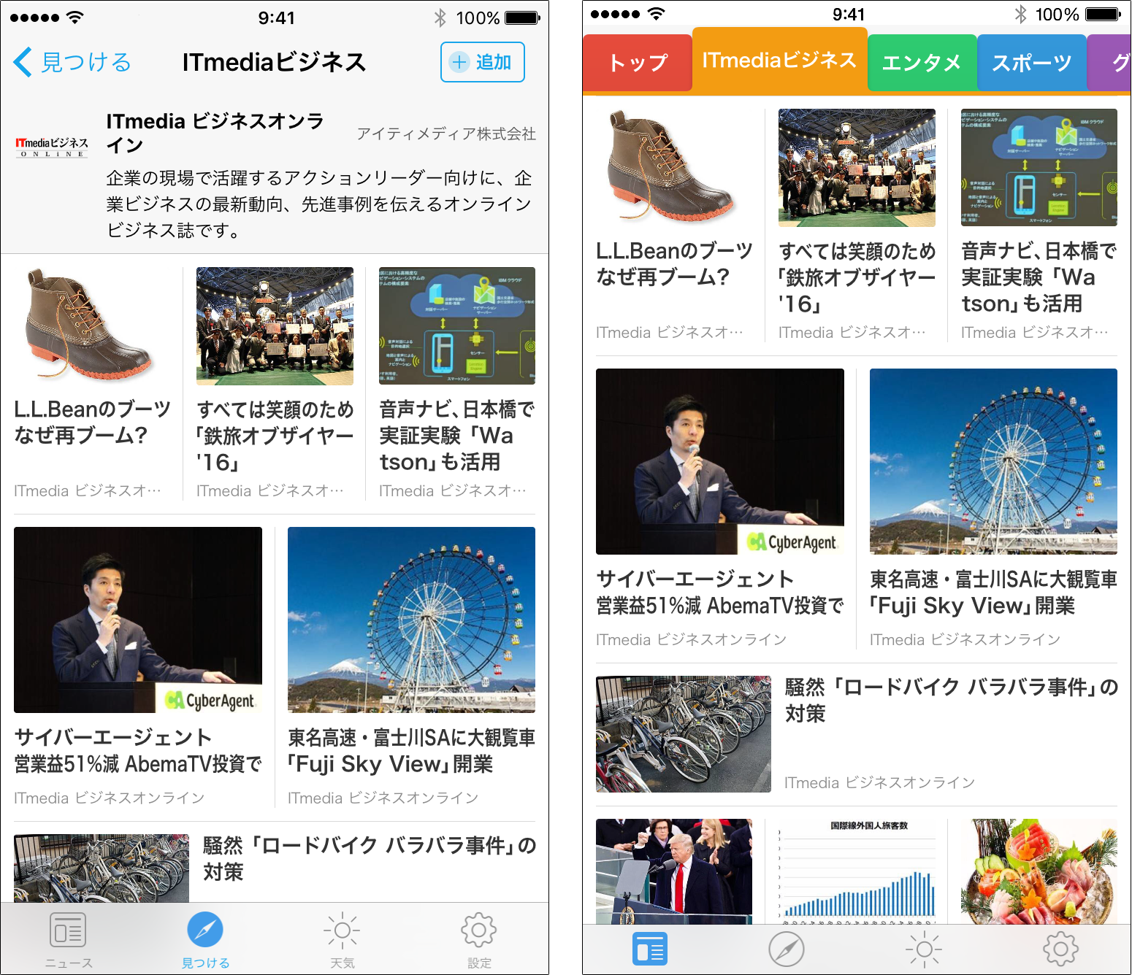
Task: Select the ITmediaビジネス orange tab
Action: coord(779,61)
